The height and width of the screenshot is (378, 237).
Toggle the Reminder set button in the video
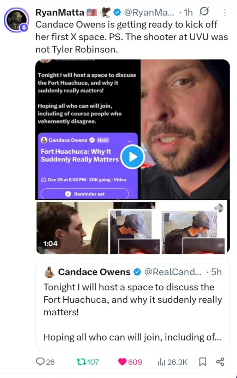tap(85, 194)
